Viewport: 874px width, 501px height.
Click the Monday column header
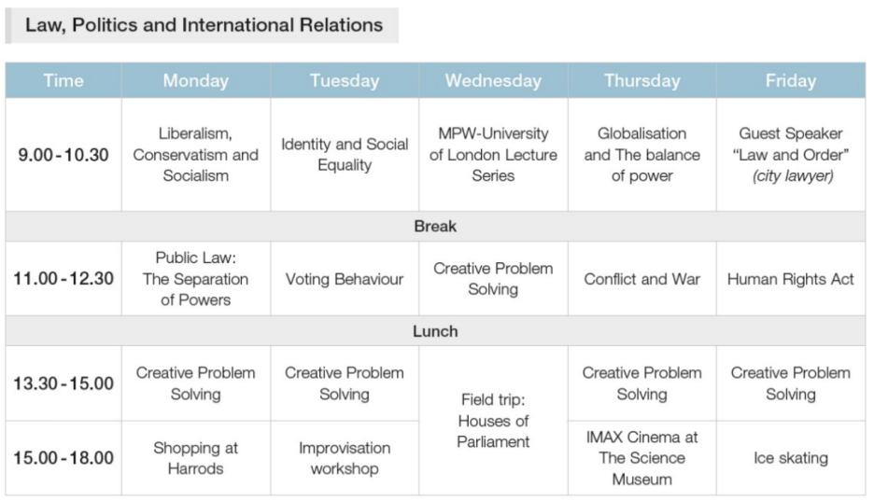(x=195, y=81)
